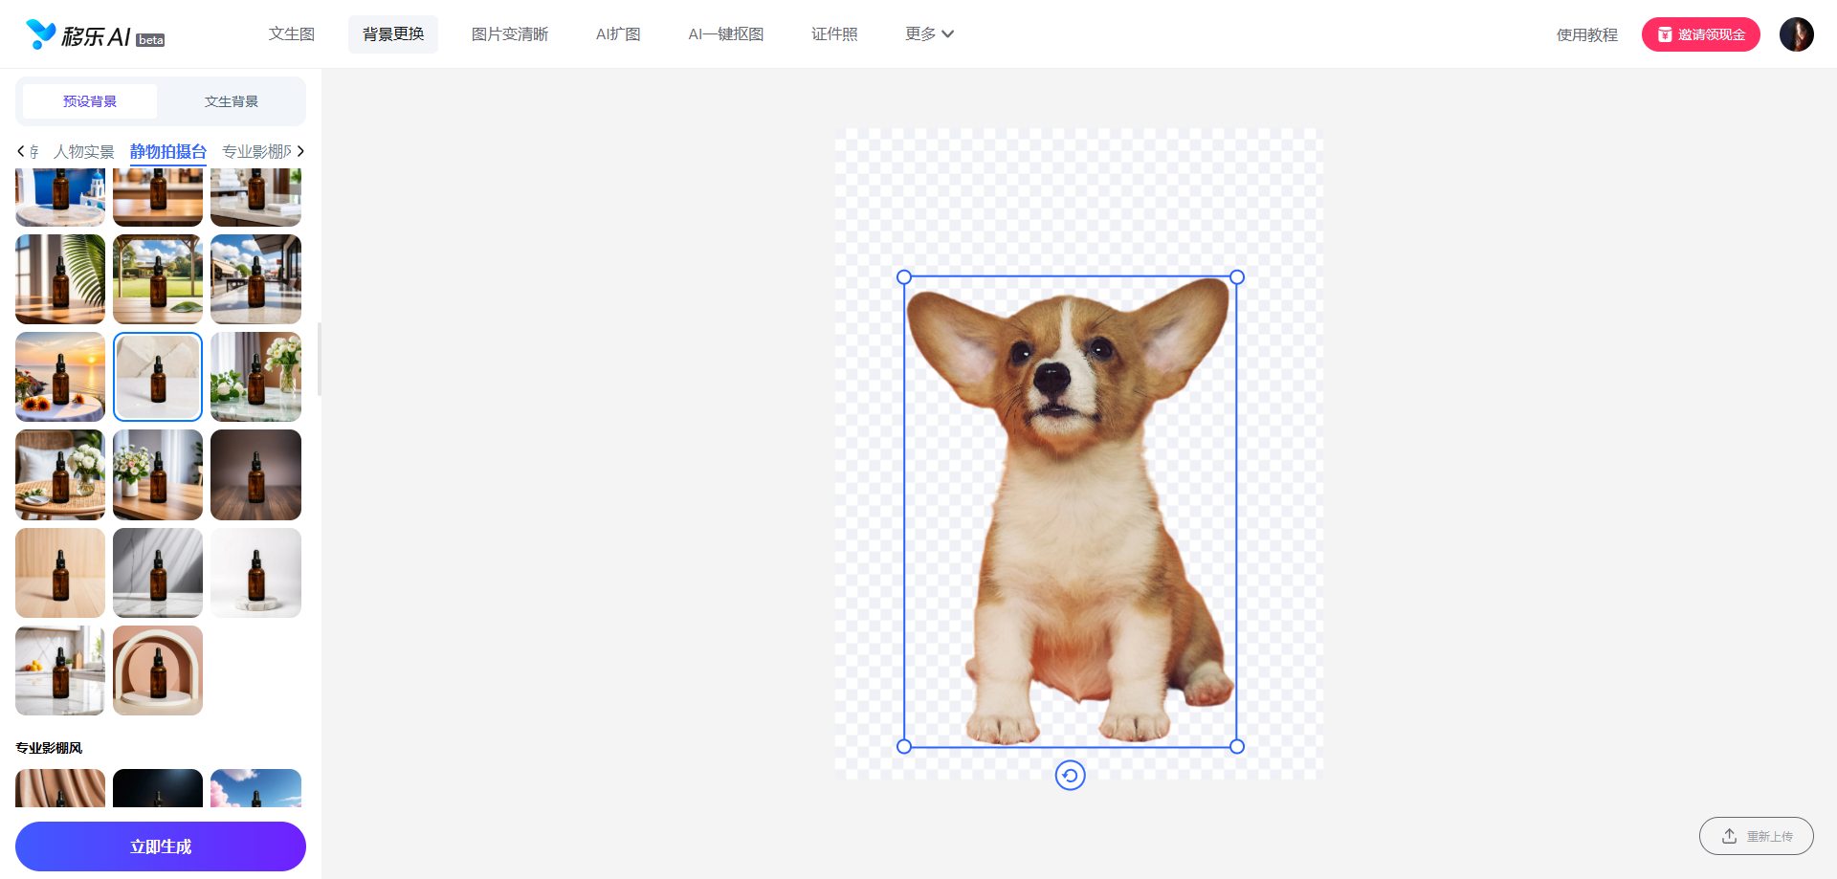Switch to the 文生背景 toggle option
Viewport: 1837px width, 879px height.
tap(231, 101)
